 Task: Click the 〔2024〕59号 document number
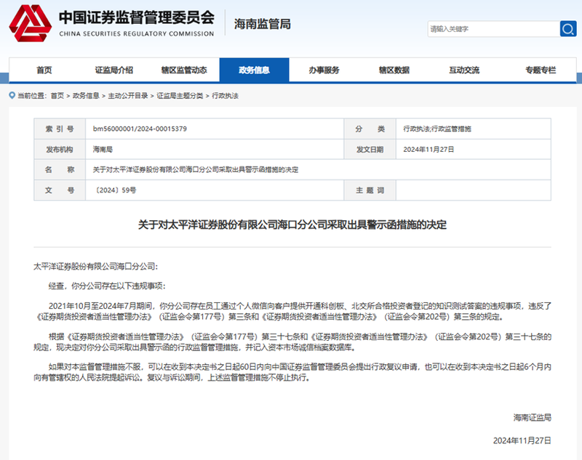[116, 190]
